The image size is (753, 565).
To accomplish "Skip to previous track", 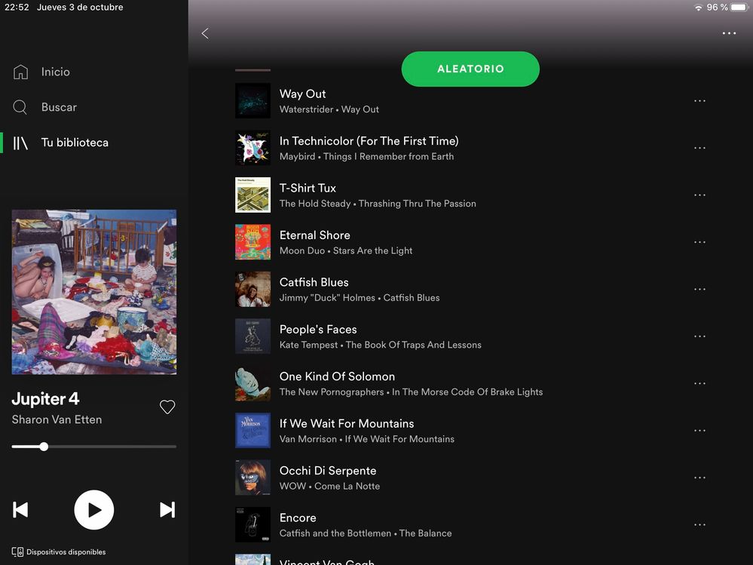I will [20, 510].
